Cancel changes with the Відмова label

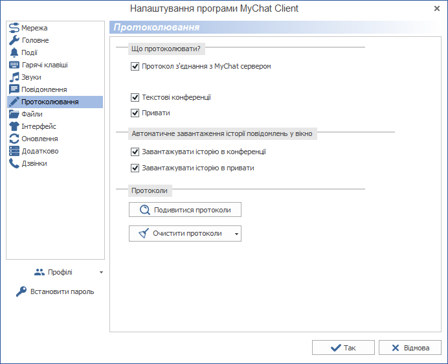tap(416, 348)
